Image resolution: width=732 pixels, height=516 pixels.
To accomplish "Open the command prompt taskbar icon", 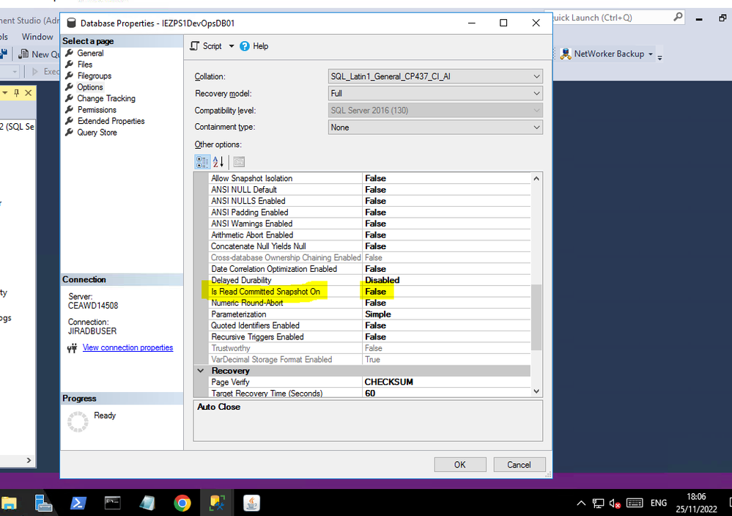I will coord(113,503).
